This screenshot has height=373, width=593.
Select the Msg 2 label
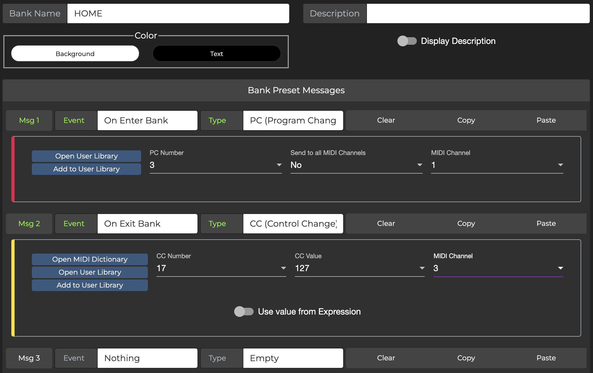point(29,223)
